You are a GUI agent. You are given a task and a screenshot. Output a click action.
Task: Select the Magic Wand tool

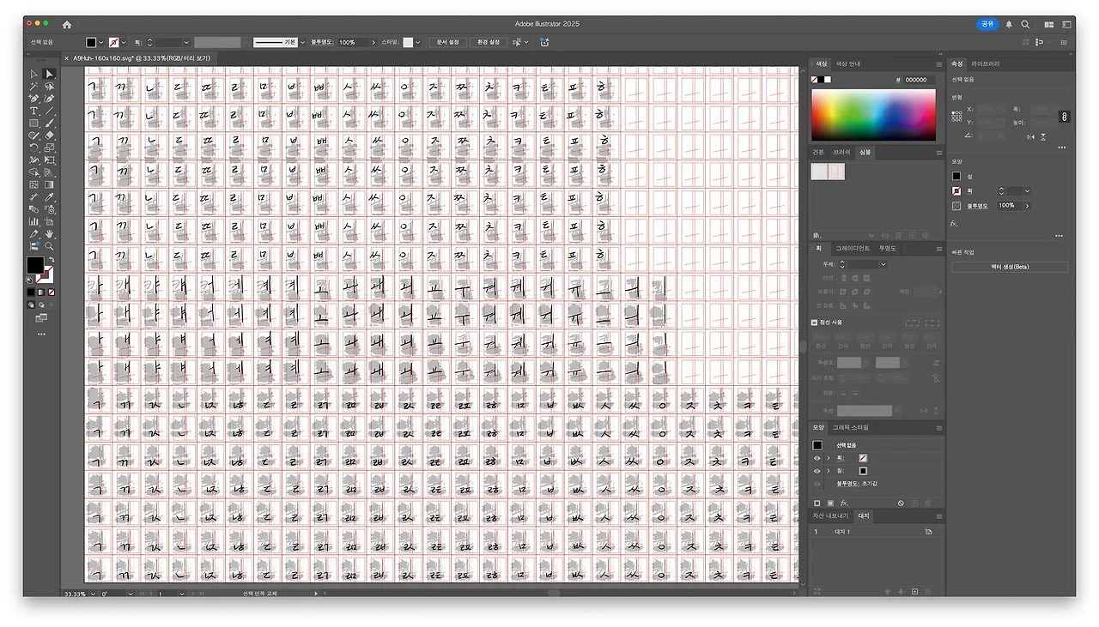click(x=34, y=86)
